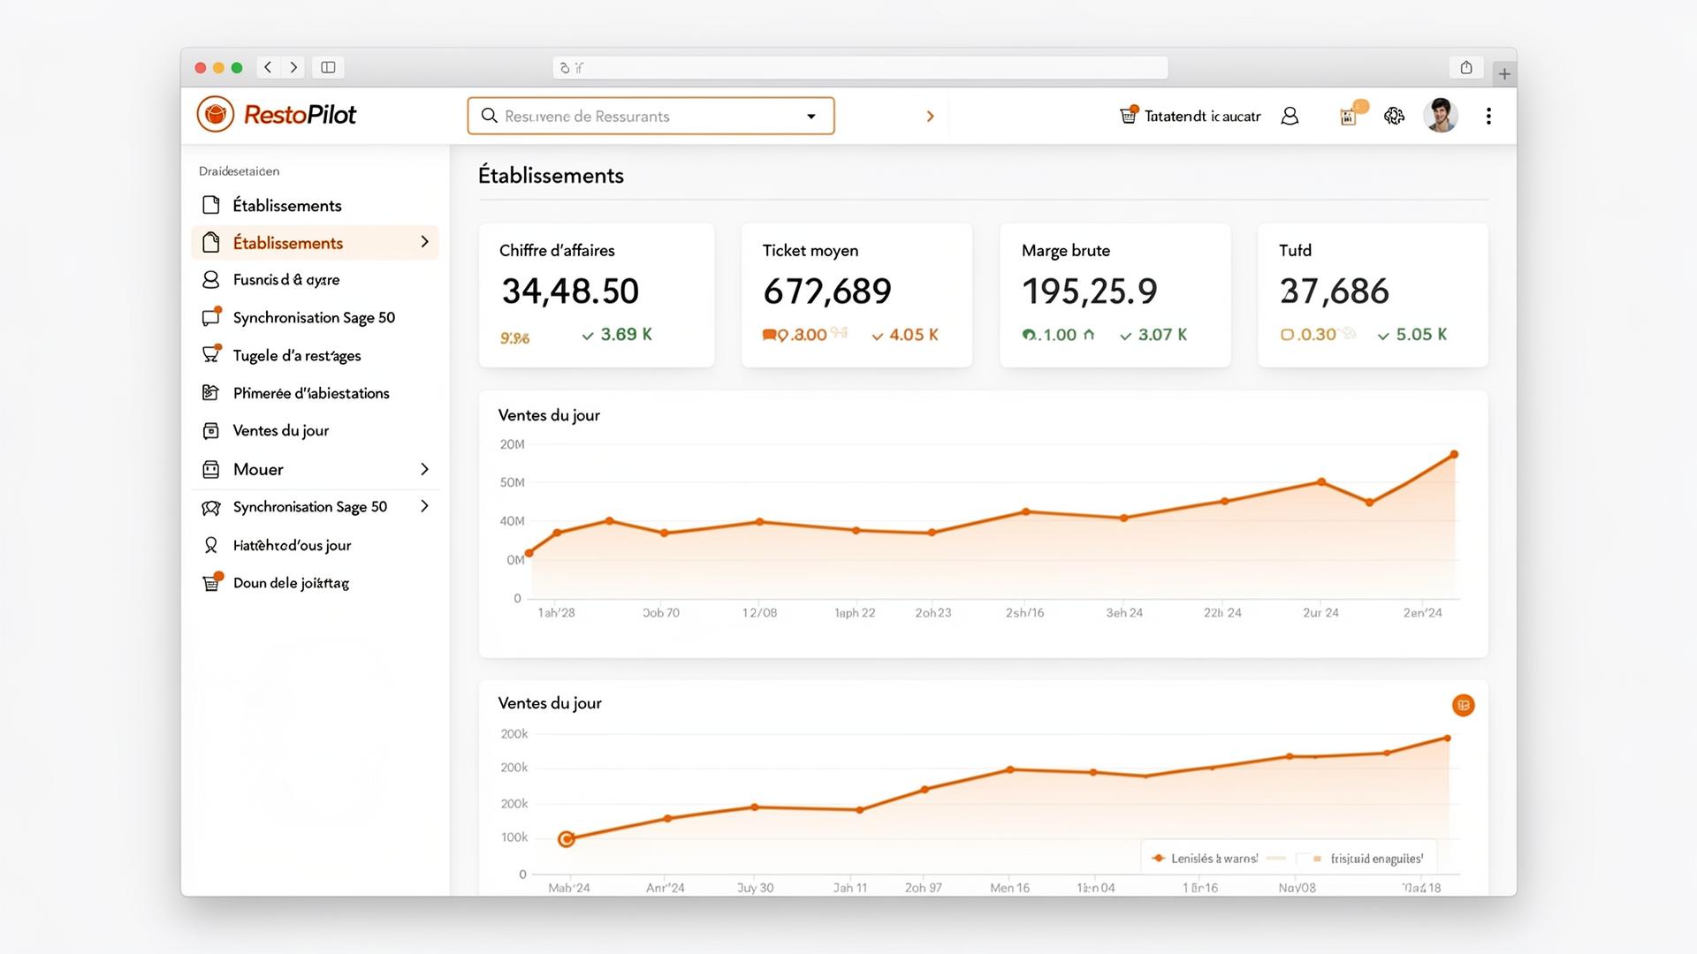Viewport: 1697px width, 954px height.
Task: Click the Établissements page heading
Action: point(551,176)
